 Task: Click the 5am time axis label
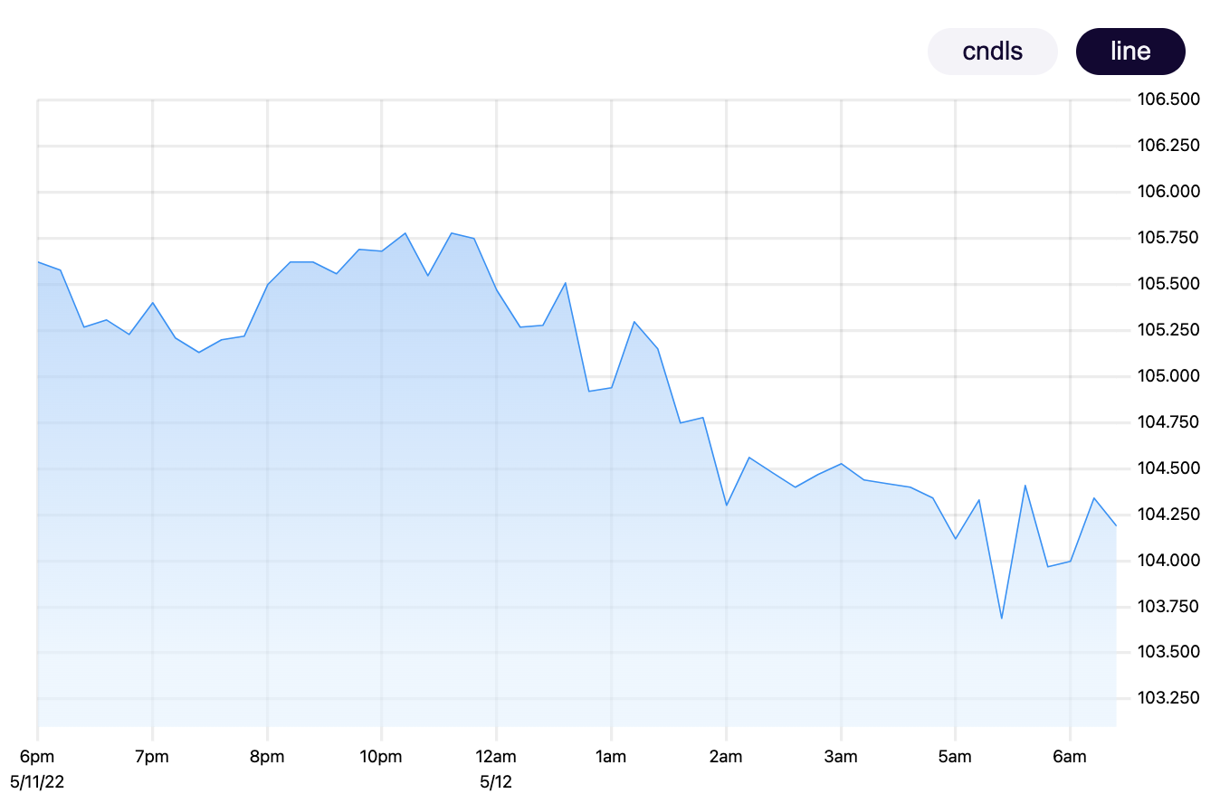(x=956, y=756)
